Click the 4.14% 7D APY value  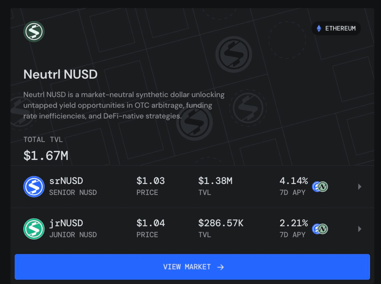pyautogui.click(x=294, y=181)
